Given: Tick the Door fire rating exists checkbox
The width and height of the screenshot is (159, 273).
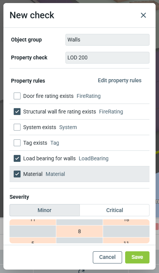Looking at the screenshot, I should (x=17, y=96).
